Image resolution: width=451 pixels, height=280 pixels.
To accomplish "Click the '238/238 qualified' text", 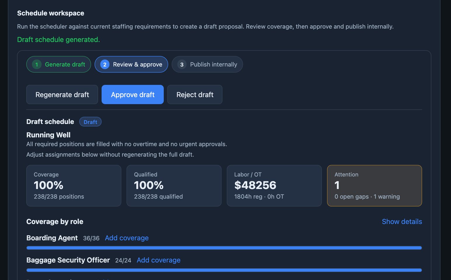I will (158, 197).
